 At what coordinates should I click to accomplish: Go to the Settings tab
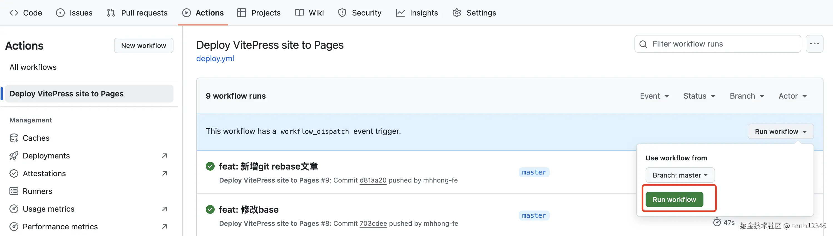(474, 13)
